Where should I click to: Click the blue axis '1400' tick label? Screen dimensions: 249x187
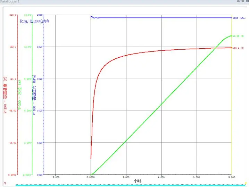(40, 111)
